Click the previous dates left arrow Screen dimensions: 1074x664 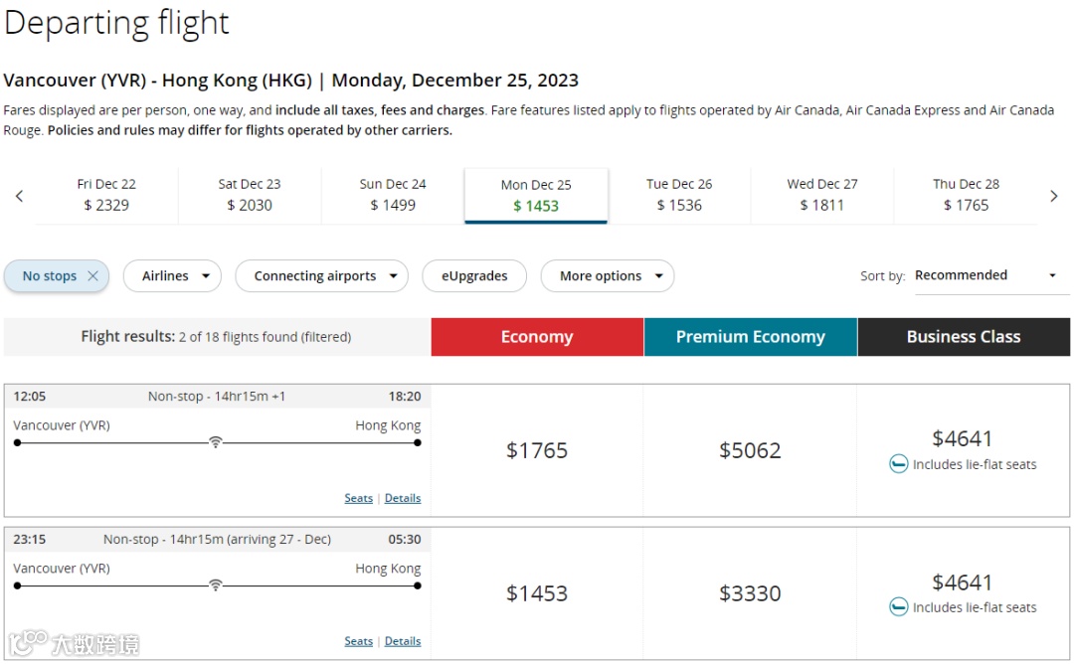tap(19, 197)
